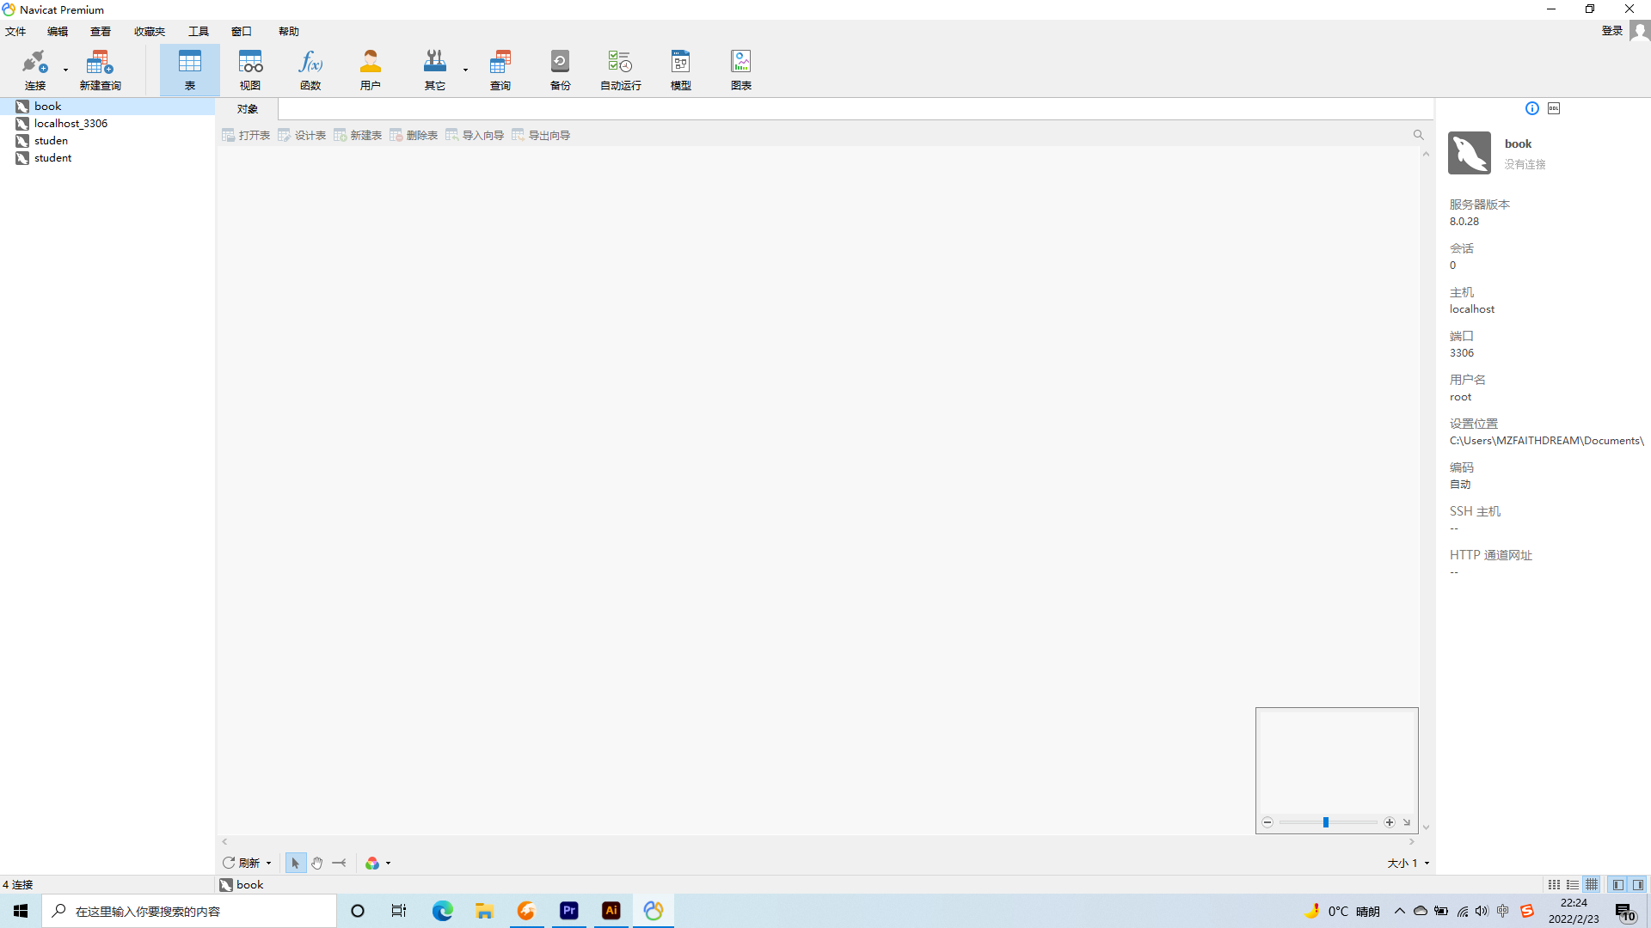Viewport: 1651px width, 928px height.
Task: Expand the 连接 (Connection) dropdown arrow
Action: (65, 70)
